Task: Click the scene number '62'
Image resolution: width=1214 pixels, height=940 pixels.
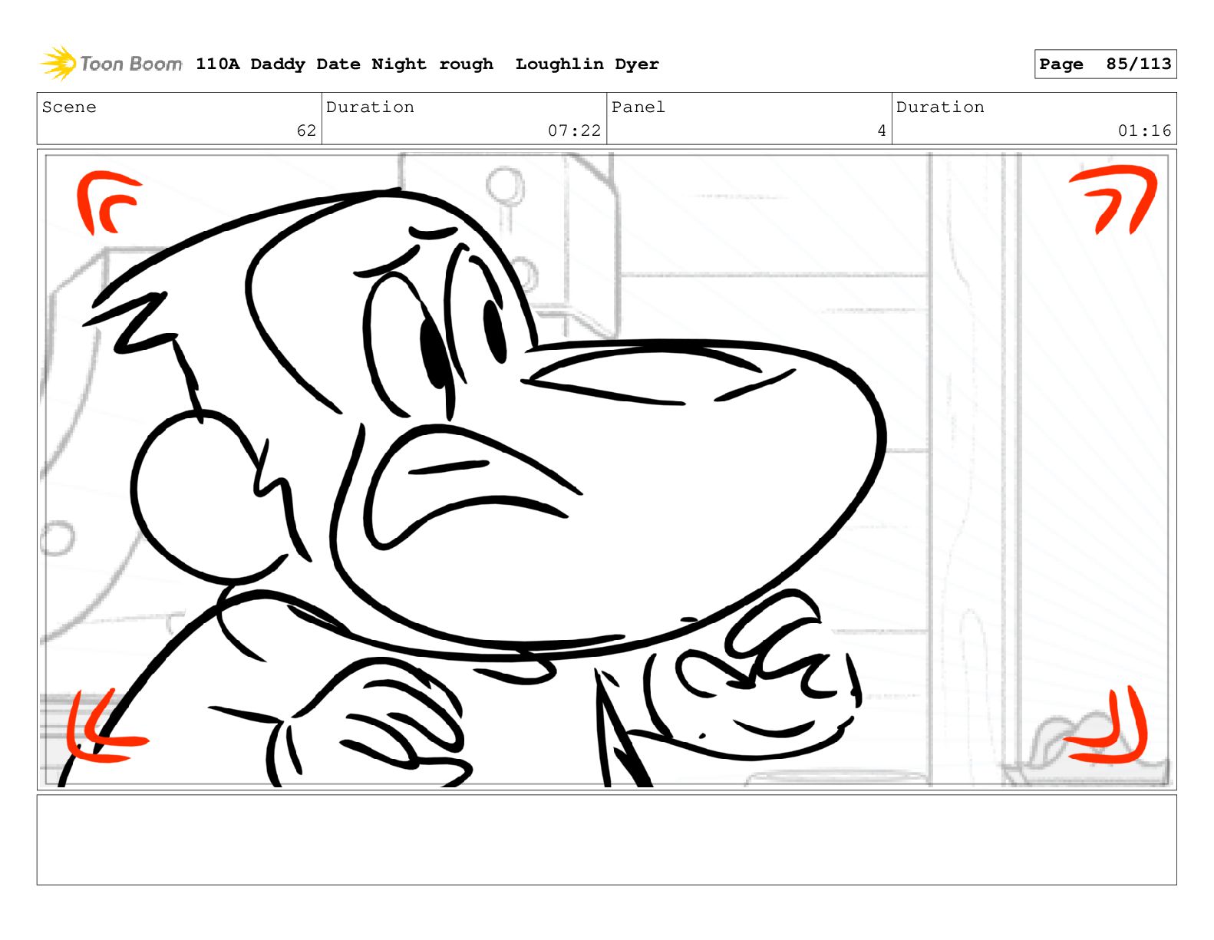Action: pos(306,131)
